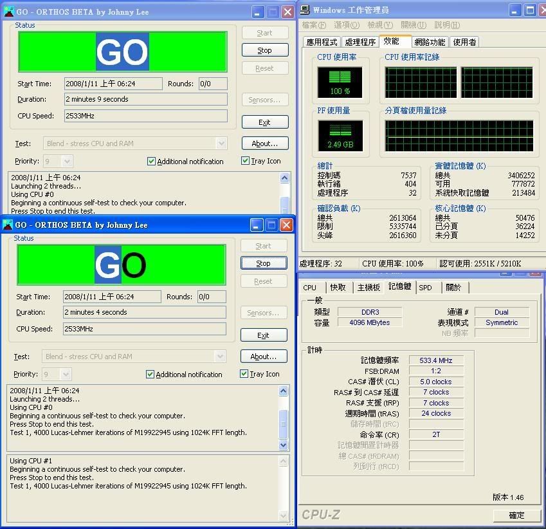Click Exit in the top ORTHOS window
546x529 pixels.
click(265, 122)
